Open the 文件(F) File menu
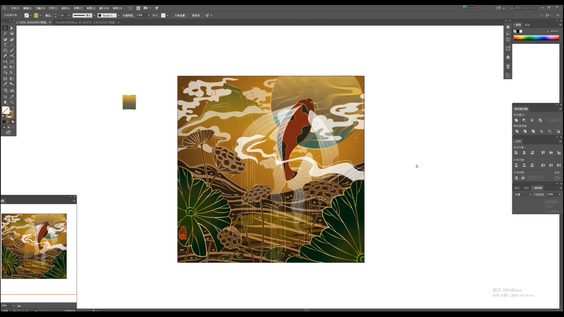This screenshot has height=317, width=564. click(15, 8)
